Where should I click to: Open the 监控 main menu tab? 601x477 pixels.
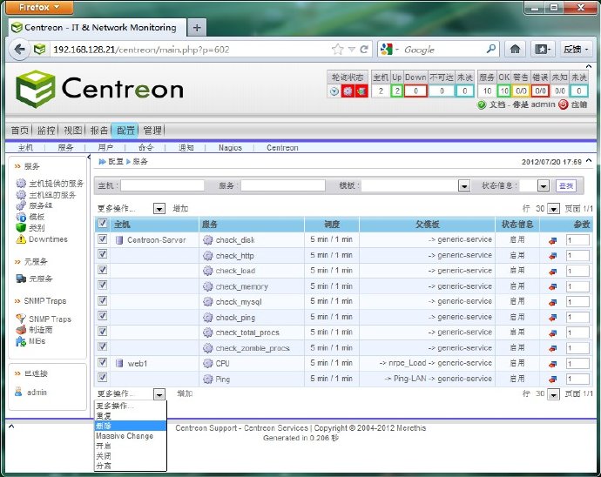46,131
